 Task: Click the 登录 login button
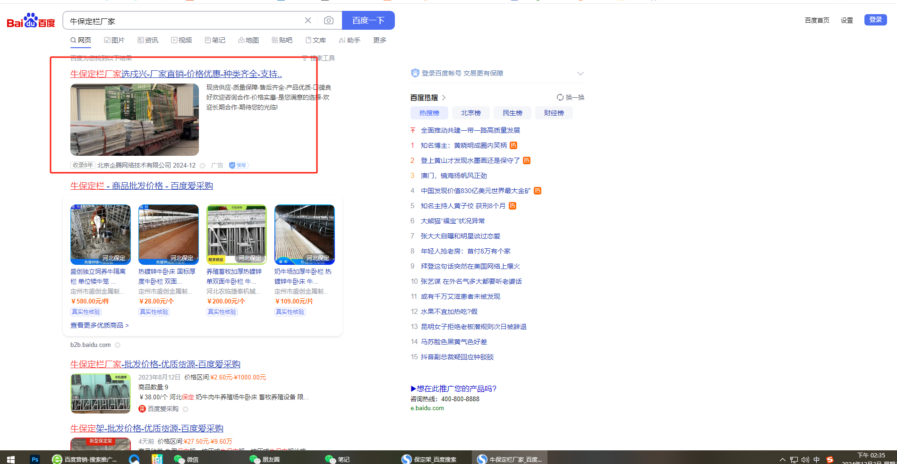click(875, 20)
